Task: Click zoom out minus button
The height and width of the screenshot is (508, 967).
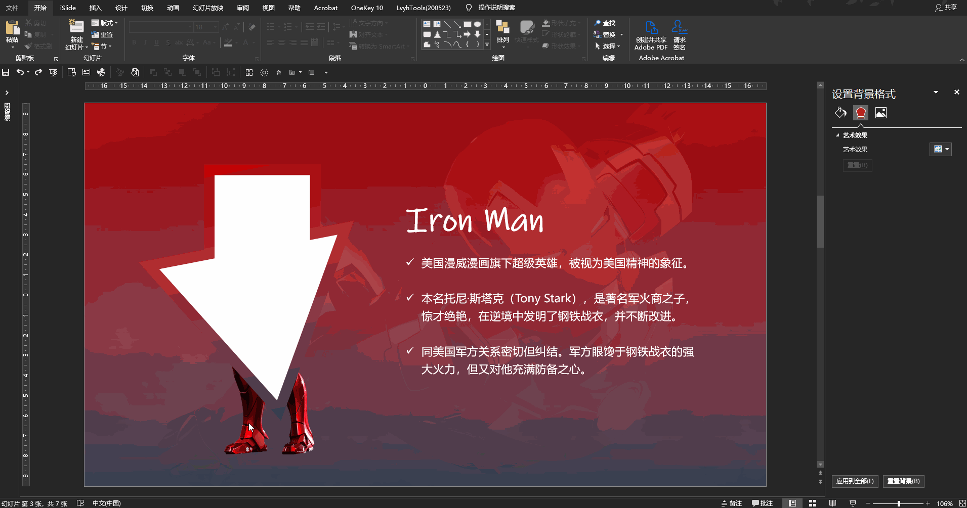Action: click(868, 503)
